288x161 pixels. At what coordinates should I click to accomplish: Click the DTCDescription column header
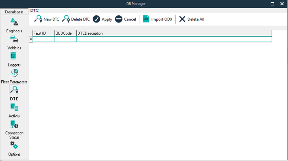coord(174,33)
